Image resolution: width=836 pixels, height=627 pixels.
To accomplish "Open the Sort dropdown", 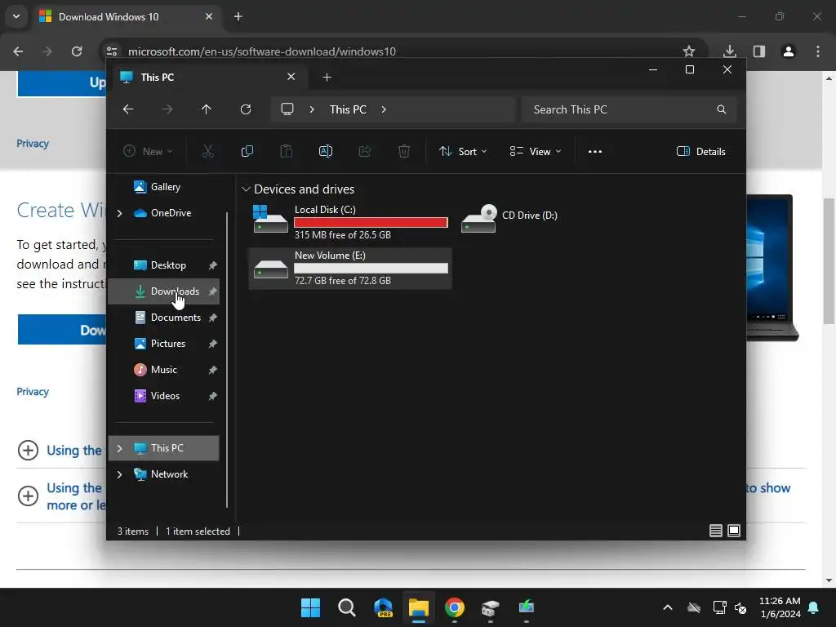I will click(x=463, y=151).
